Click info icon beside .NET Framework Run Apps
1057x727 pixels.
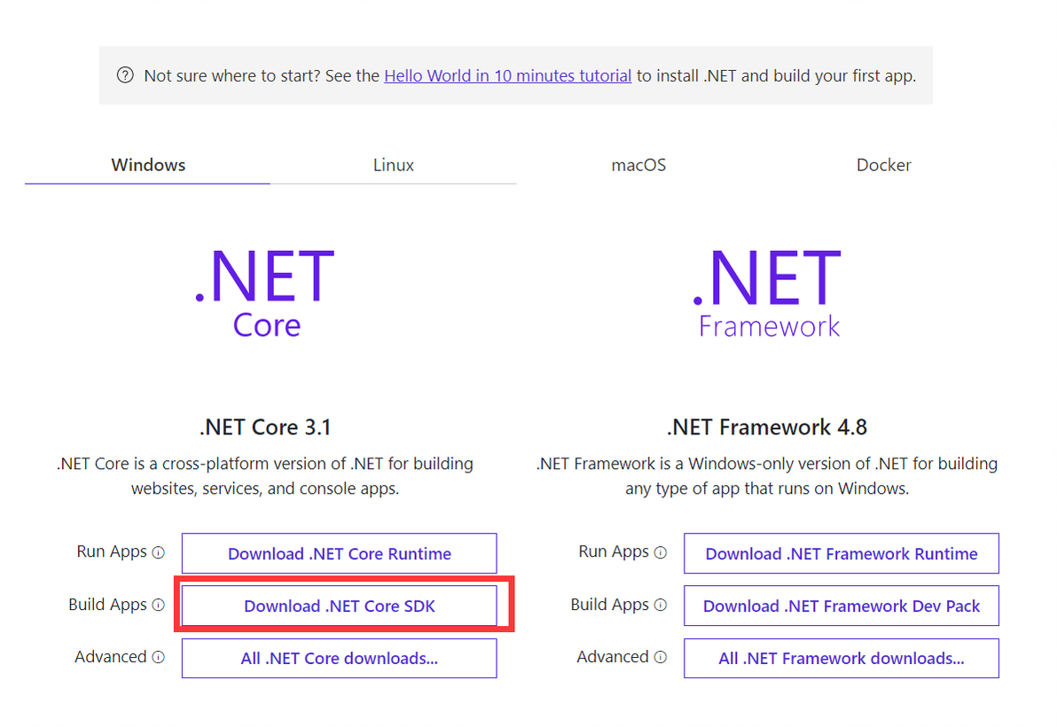[x=660, y=552]
